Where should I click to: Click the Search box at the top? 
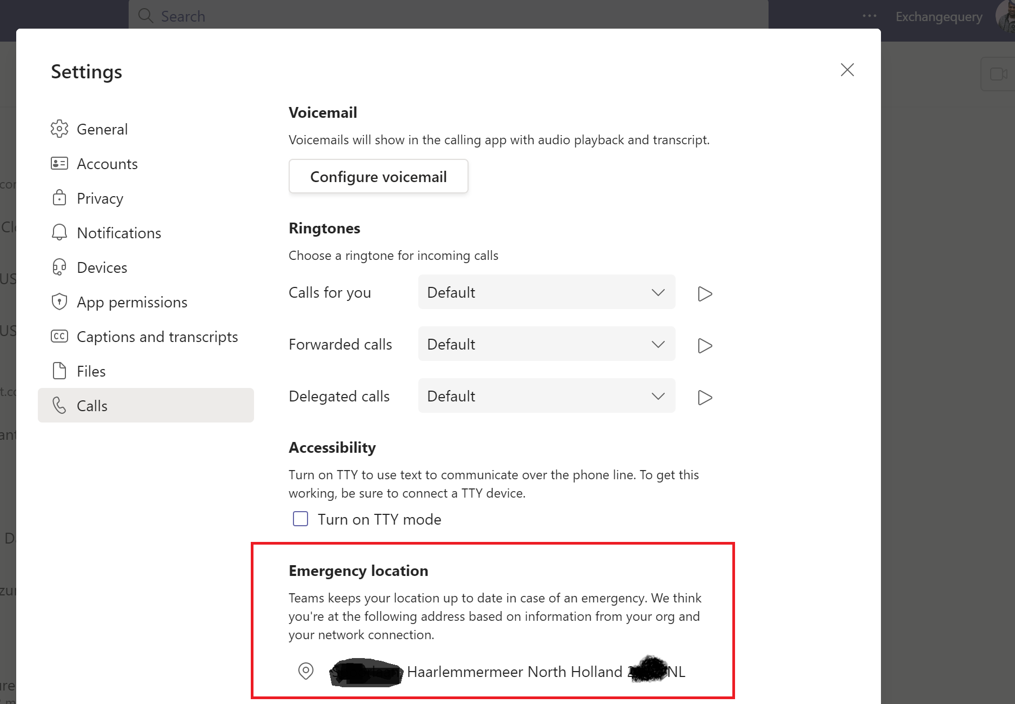coord(449,15)
